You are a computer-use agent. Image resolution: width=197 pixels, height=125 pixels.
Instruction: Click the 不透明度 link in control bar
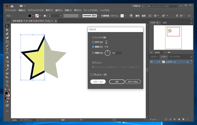click(105, 16)
